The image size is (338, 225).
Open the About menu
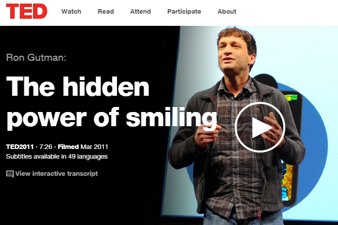(x=227, y=12)
